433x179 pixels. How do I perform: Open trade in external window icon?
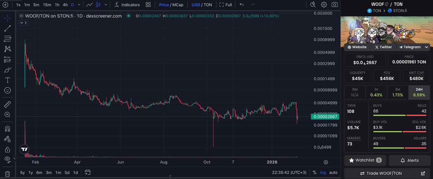(x=423, y=173)
